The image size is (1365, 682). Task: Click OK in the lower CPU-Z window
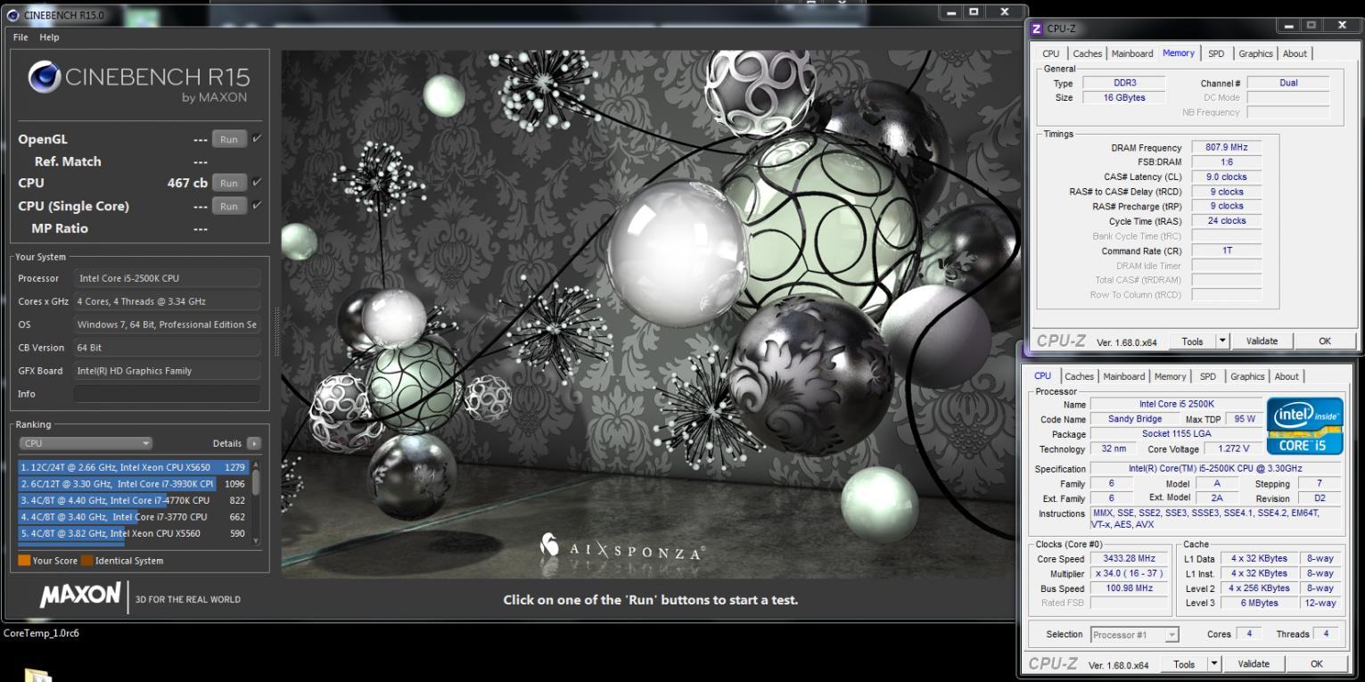click(1317, 664)
